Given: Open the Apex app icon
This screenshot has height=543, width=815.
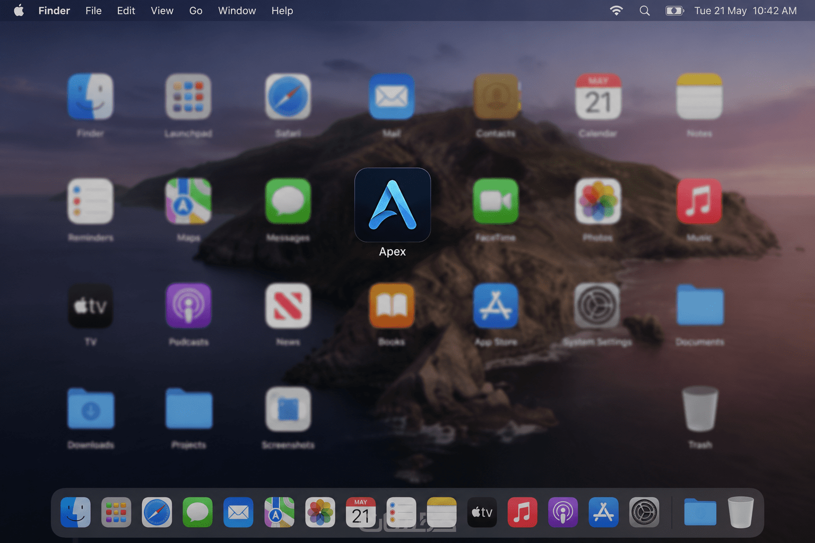Looking at the screenshot, I should point(393,205).
